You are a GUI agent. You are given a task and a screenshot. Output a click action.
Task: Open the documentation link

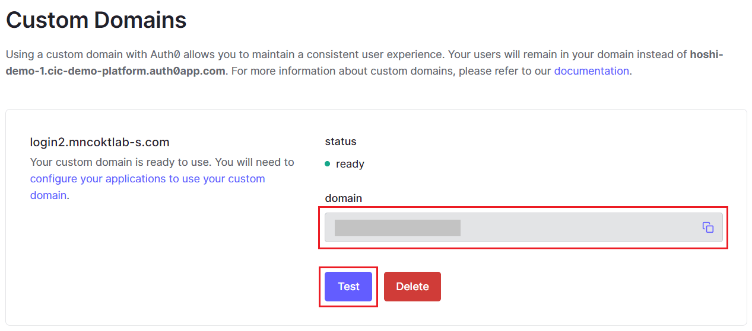(591, 71)
